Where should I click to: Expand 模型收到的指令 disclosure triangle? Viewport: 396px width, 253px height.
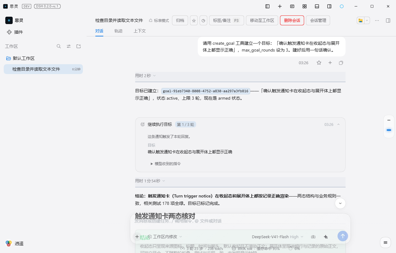[166, 164]
